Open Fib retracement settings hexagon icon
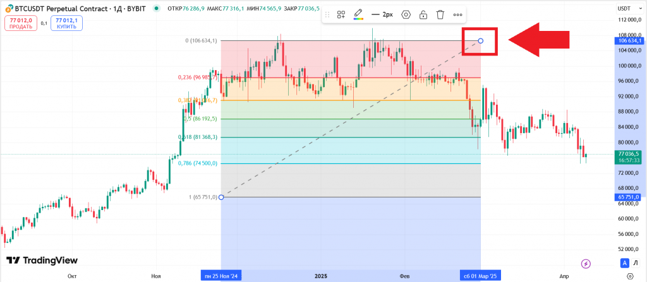Screen dimensions: 647x282 tap(406, 15)
